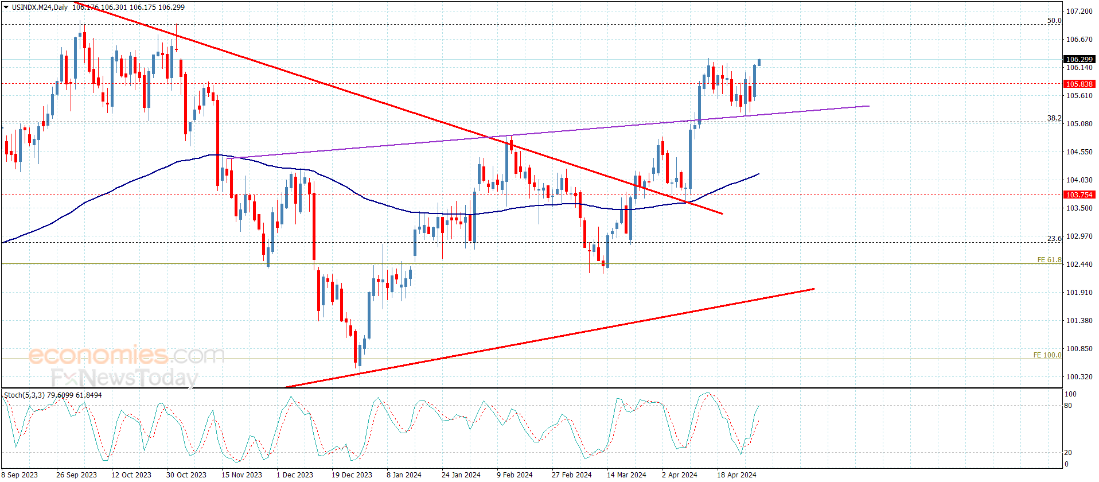Click the 102.970 price axis label
1099x482 pixels.
tap(1079, 236)
